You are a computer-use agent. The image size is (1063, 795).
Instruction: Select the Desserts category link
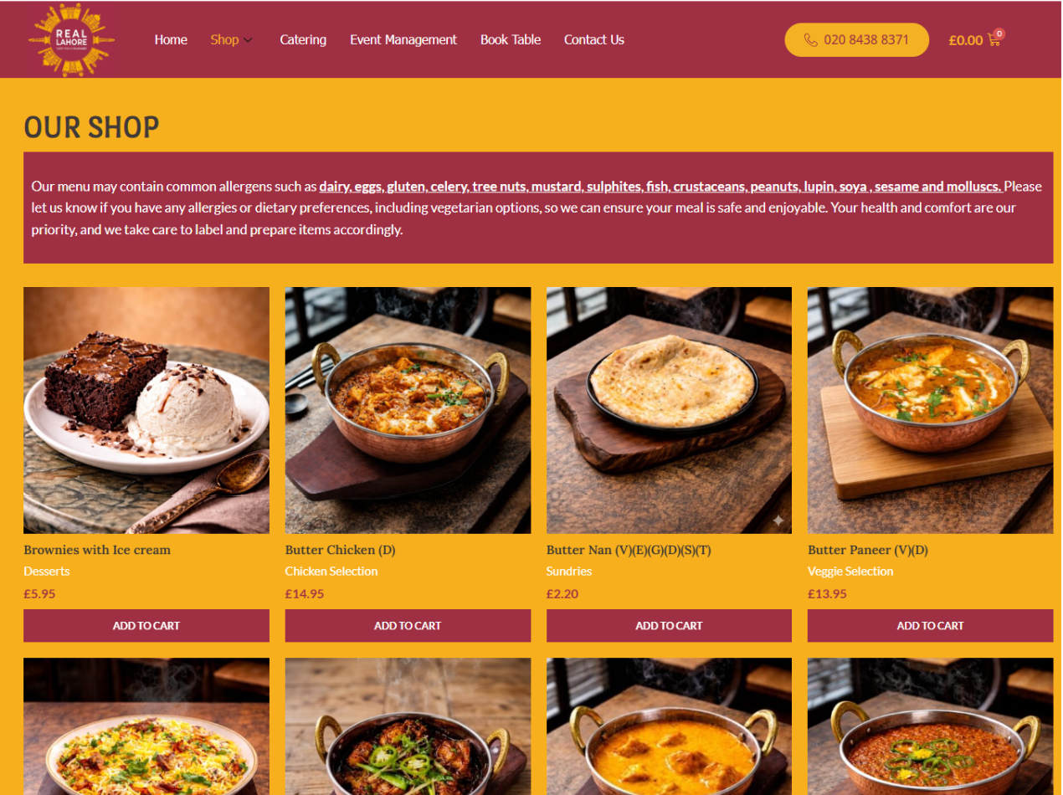tap(47, 571)
